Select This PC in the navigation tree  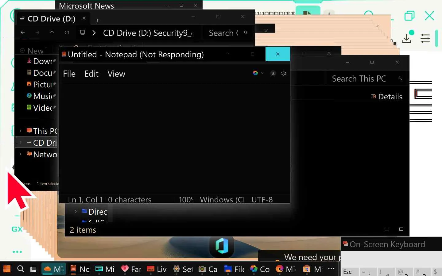tap(42, 131)
